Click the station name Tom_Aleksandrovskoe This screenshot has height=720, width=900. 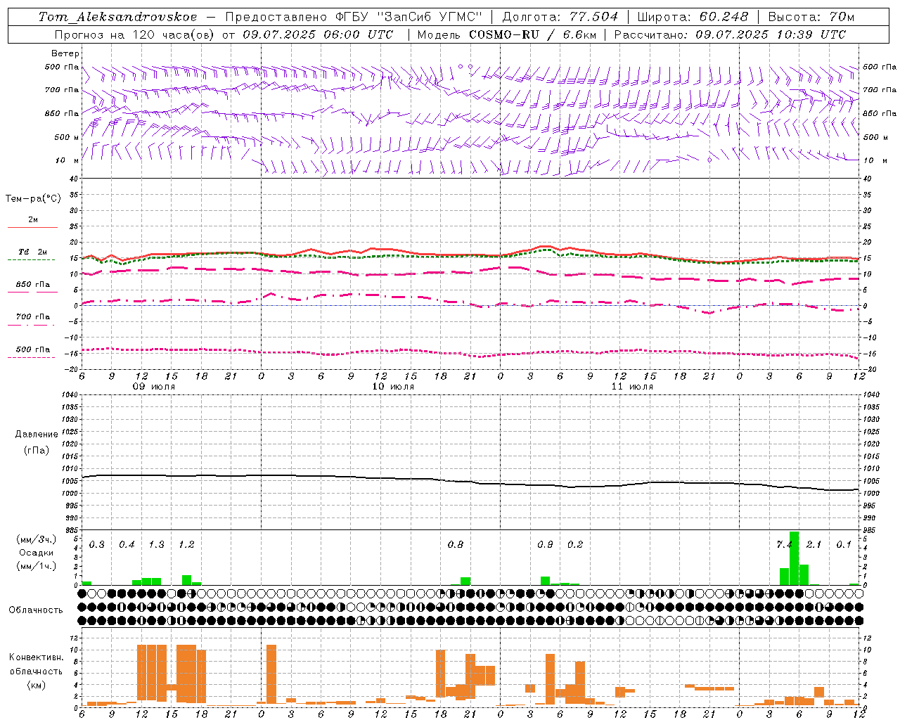click(117, 17)
